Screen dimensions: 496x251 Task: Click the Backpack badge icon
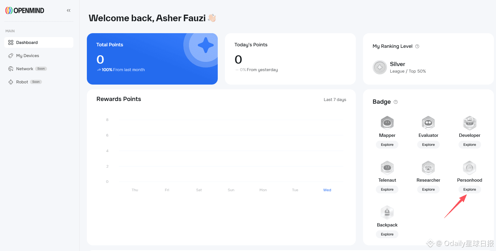pos(387,212)
